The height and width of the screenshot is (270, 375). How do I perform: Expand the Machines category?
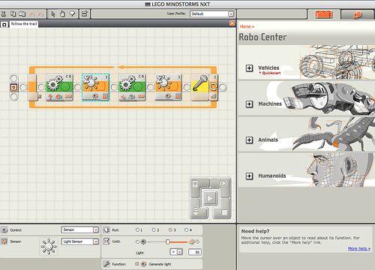(249, 104)
